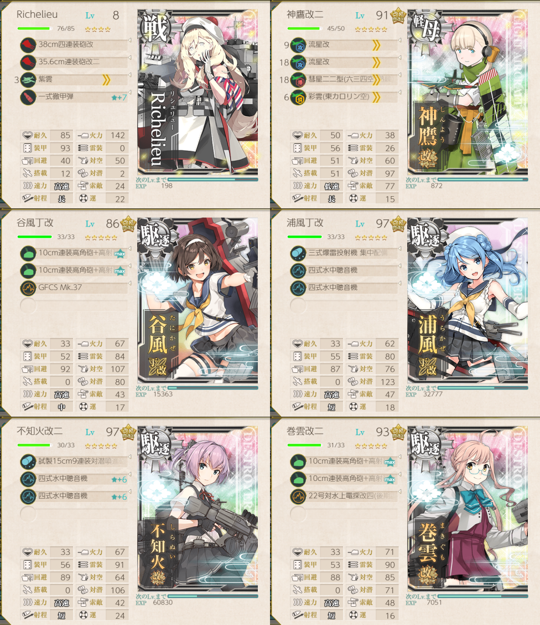The height and width of the screenshot is (625, 540).
Task: Click the green HP bar of 谷風丁改
Action: click(x=35, y=237)
